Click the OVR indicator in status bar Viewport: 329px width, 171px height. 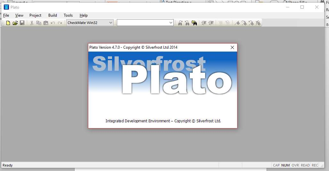point(295,165)
